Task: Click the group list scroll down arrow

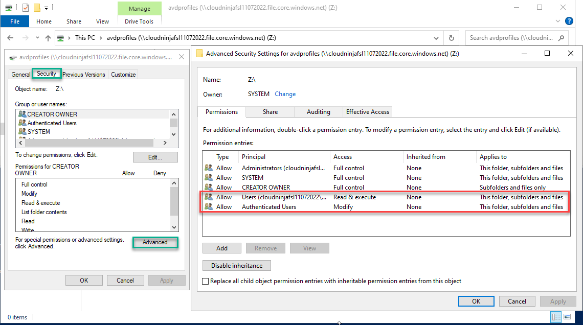Action: coord(174,134)
